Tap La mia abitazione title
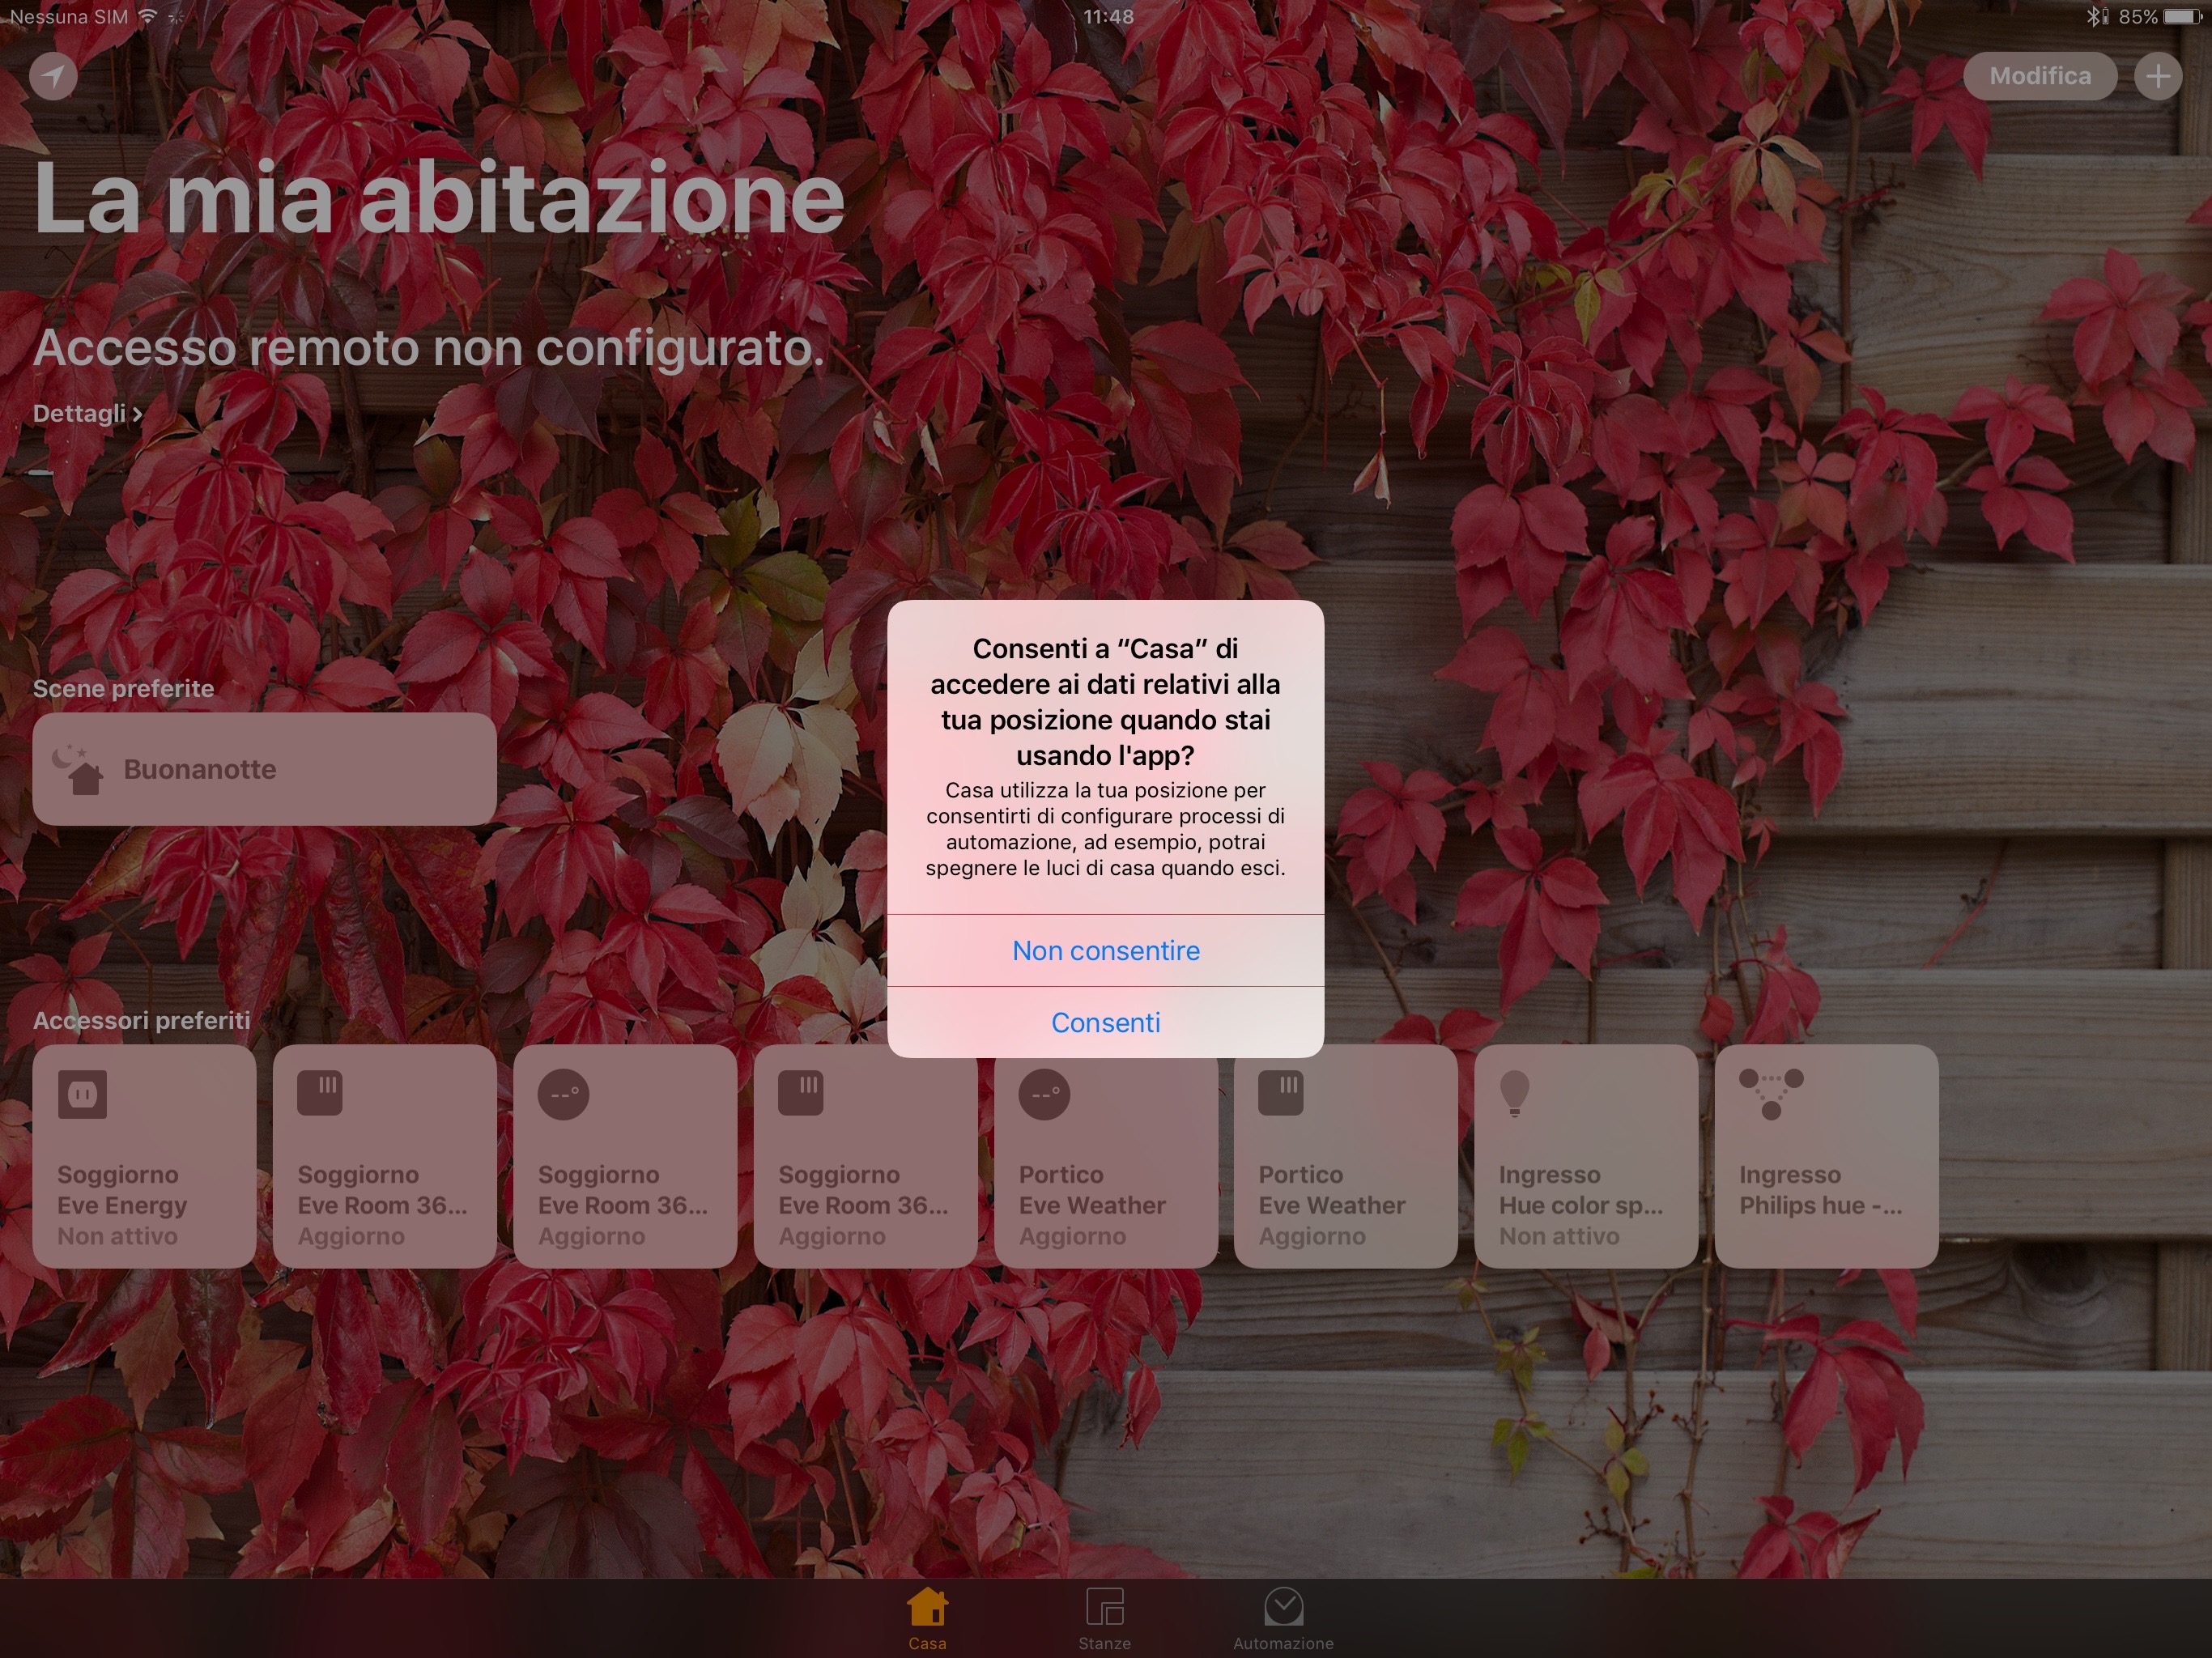This screenshot has width=2212, height=1658. pos(439,197)
